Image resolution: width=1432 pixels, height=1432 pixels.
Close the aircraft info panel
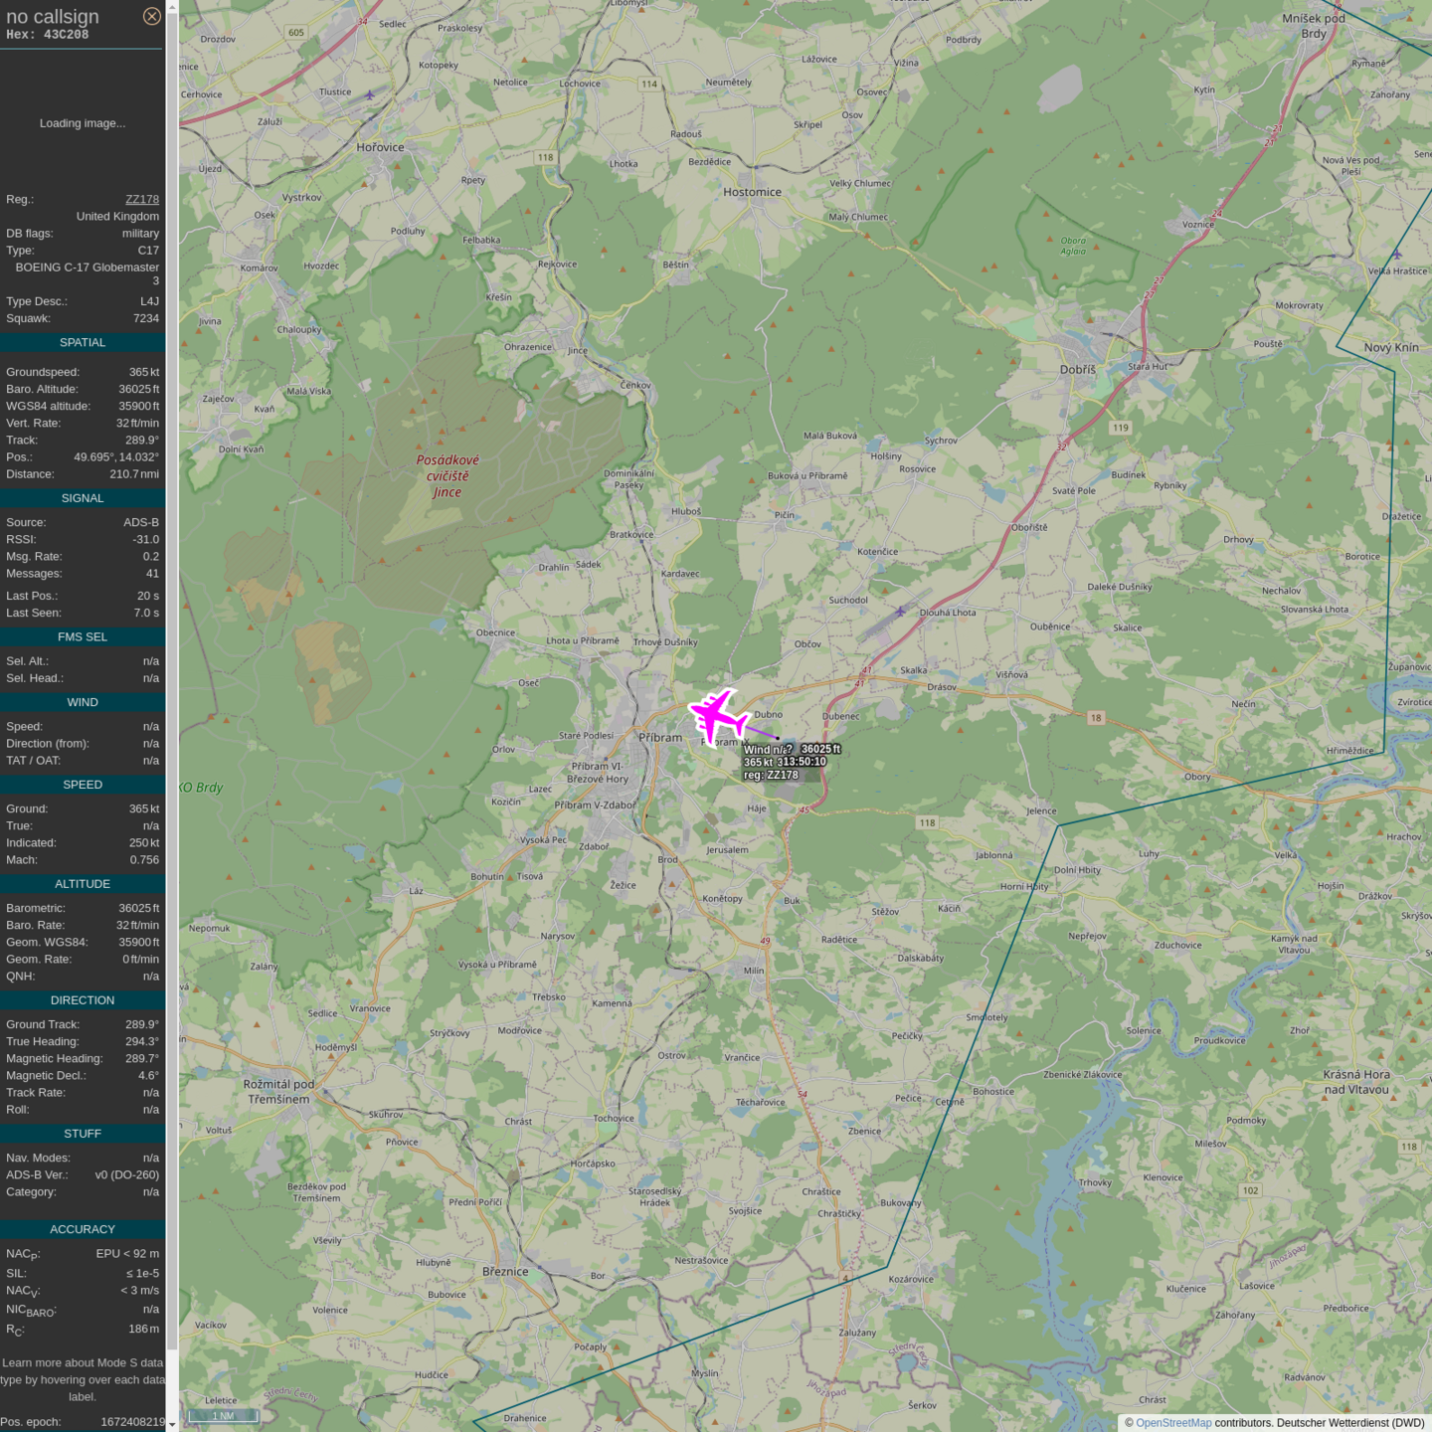(x=151, y=16)
